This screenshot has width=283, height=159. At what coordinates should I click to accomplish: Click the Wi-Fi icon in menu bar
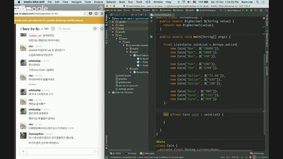point(184,2)
